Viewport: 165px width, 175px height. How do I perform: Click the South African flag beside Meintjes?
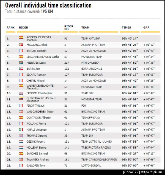tap(21, 63)
